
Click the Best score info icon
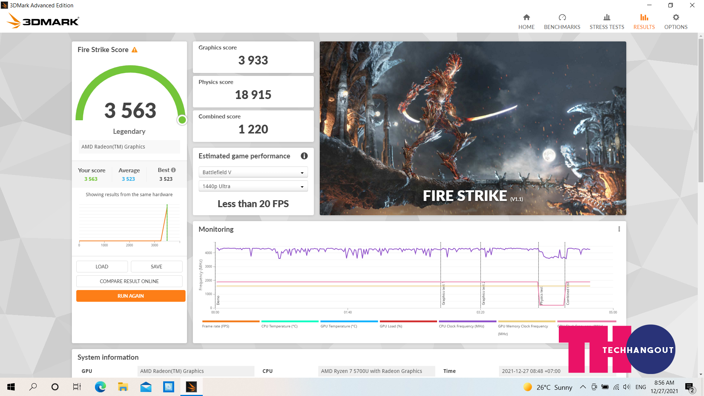click(x=173, y=170)
